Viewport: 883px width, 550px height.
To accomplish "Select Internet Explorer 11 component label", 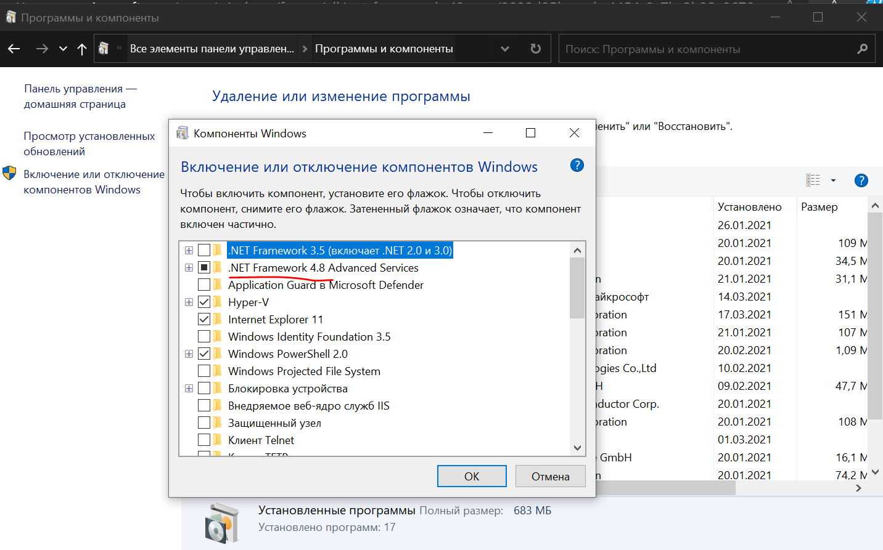I will (x=276, y=320).
